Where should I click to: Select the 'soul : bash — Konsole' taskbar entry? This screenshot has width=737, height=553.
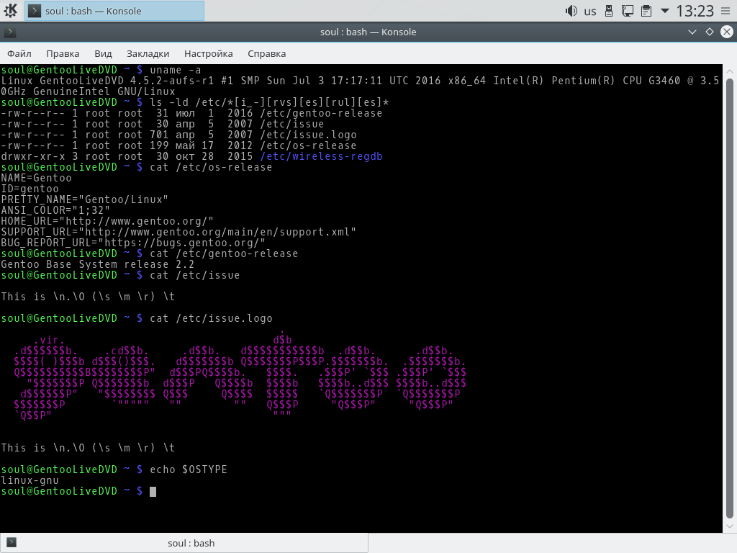tap(114, 11)
